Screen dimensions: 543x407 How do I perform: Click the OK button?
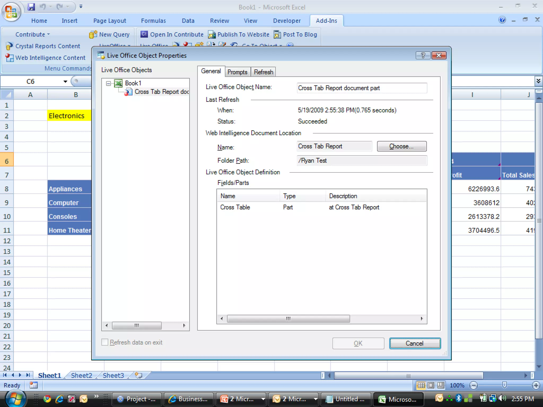(358, 343)
